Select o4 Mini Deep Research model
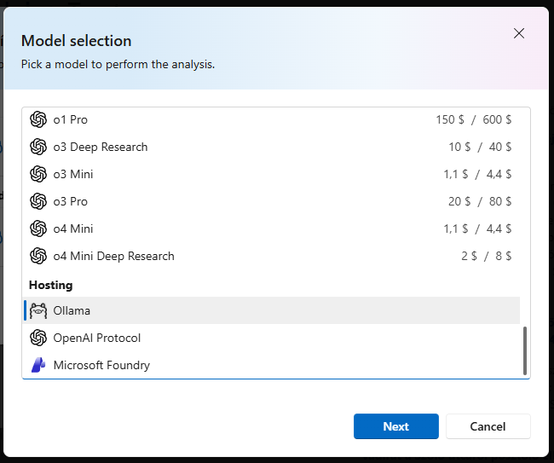554x463 pixels. click(271, 256)
